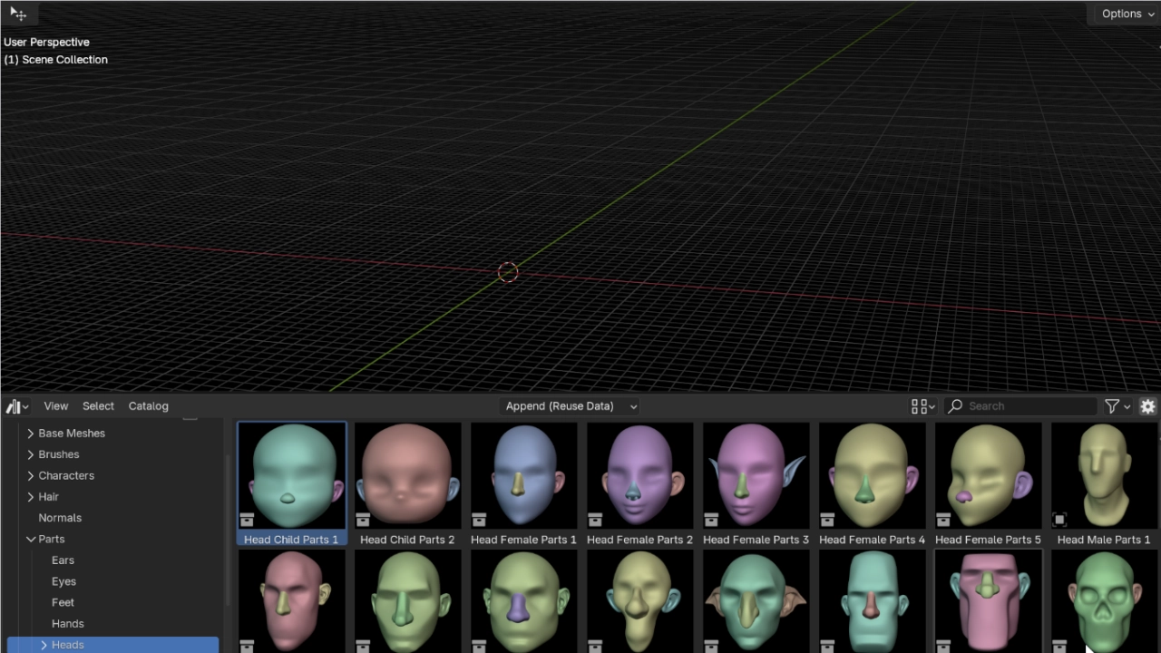The image size is (1161, 653).
Task: Select the Head Child Parts 1 asset
Action: coord(291,483)
